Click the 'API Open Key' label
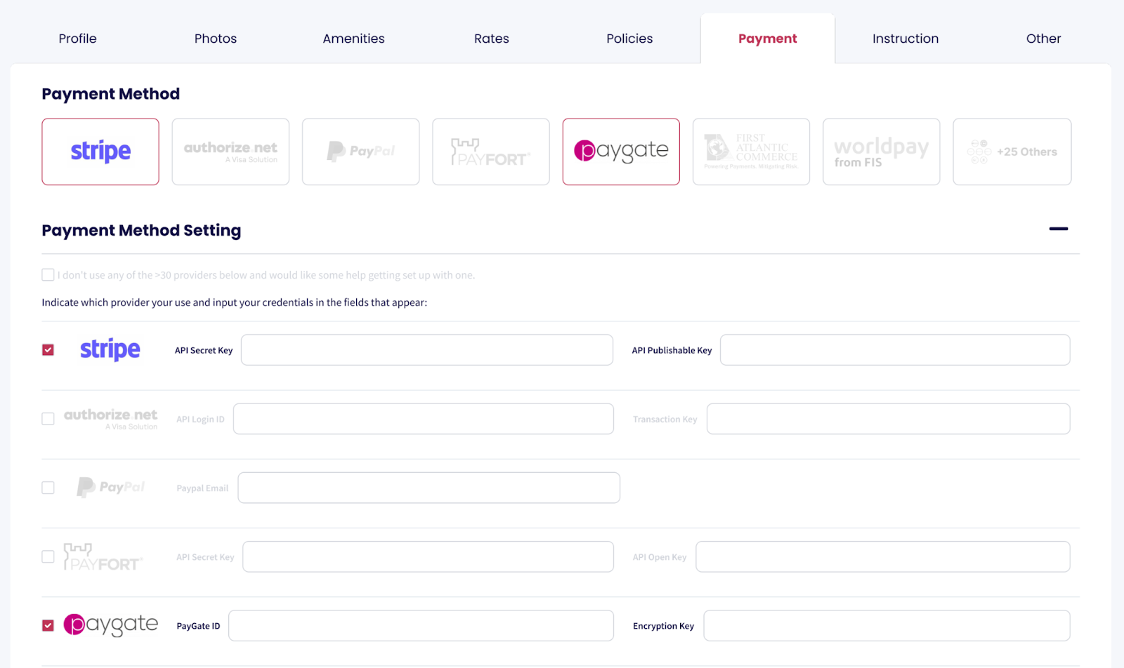The width and height of the screenshot is (1124, 668). [659, 557]
